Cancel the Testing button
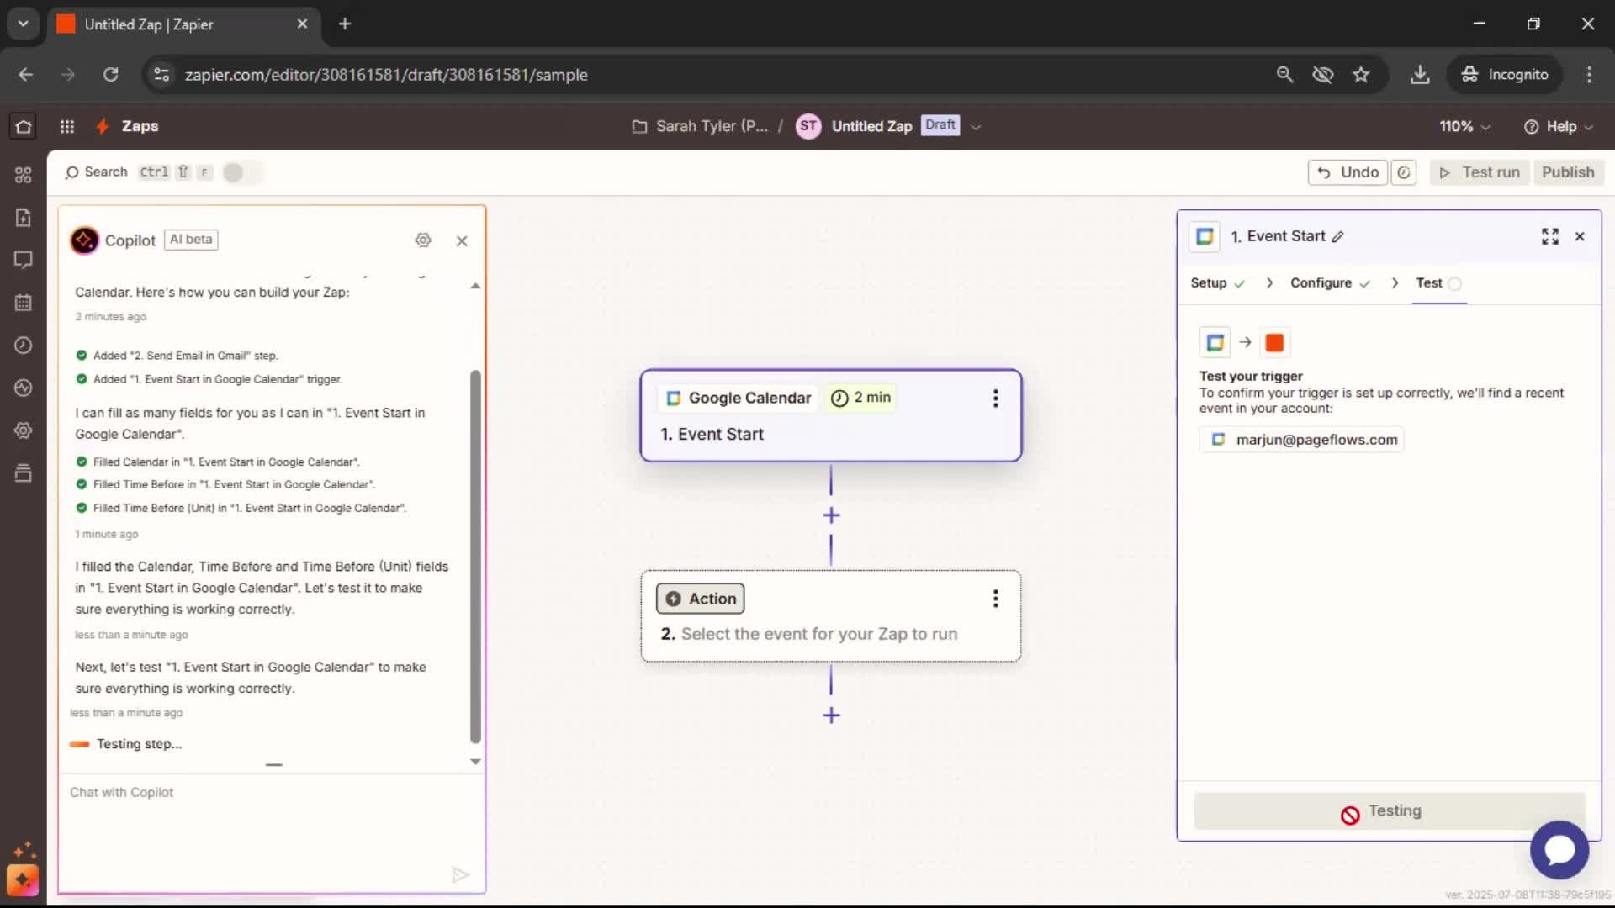 point(1390,811)
